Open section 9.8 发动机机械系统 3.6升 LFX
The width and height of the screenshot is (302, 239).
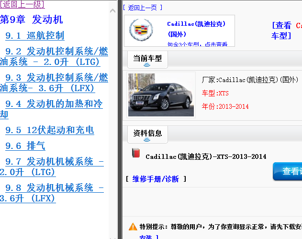pyautogui.click(x=52, y=193)
